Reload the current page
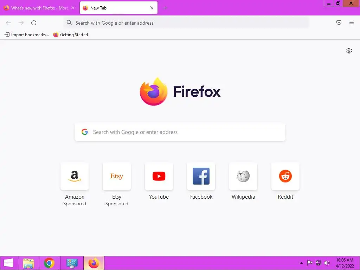The height and width of the screenshot is (270, 360). point(34,23)
